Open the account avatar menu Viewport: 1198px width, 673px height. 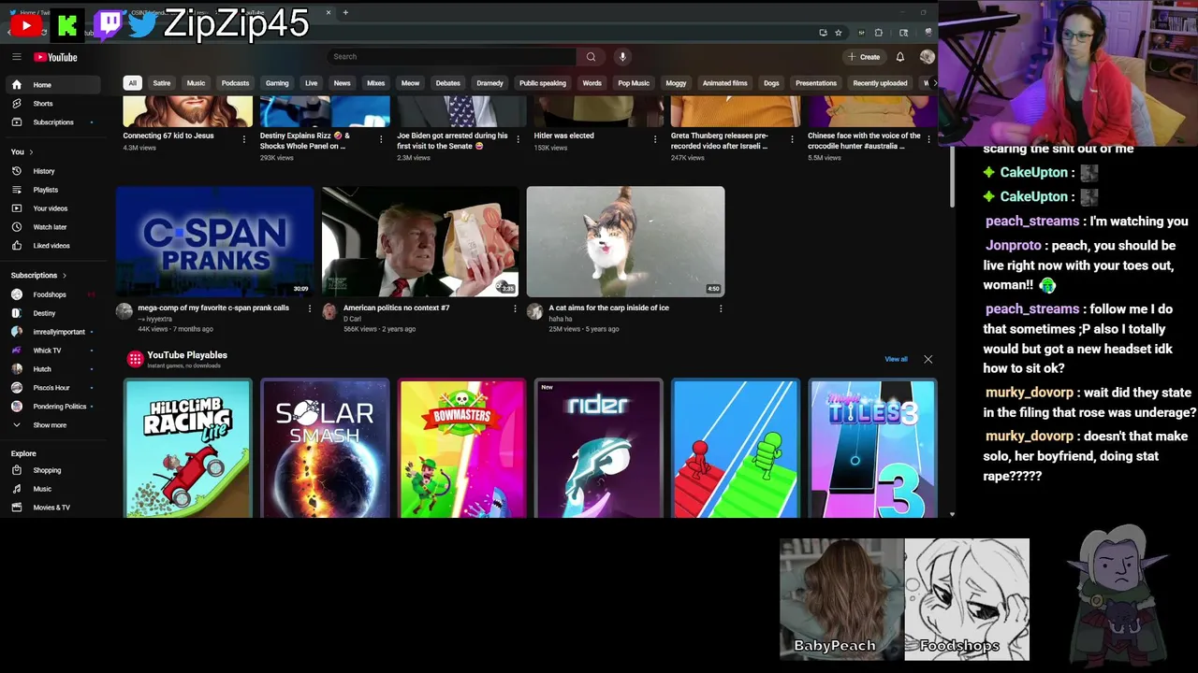click(x=927, y=57)
